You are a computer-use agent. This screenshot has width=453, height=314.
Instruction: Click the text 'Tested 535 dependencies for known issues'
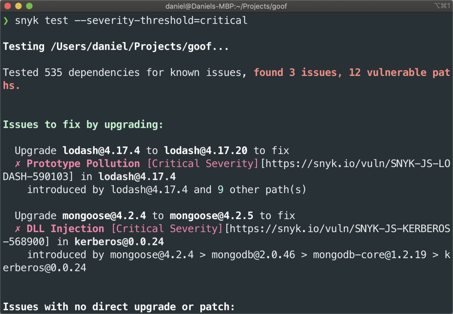point(122,73)
